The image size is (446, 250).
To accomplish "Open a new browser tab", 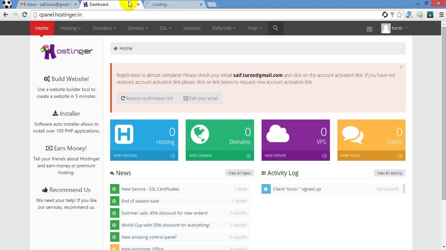I will coord(212,5).
